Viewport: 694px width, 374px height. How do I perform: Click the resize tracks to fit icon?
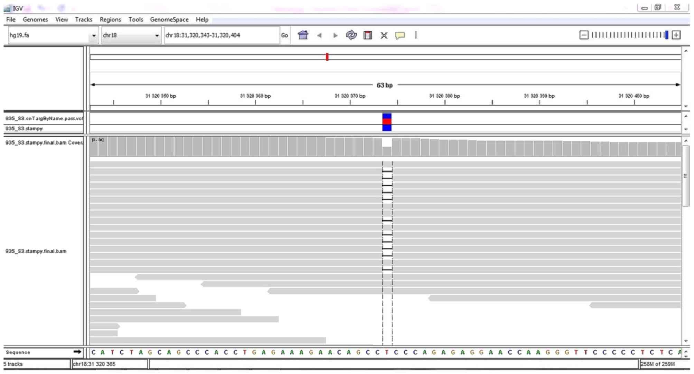tap(384, 35)
